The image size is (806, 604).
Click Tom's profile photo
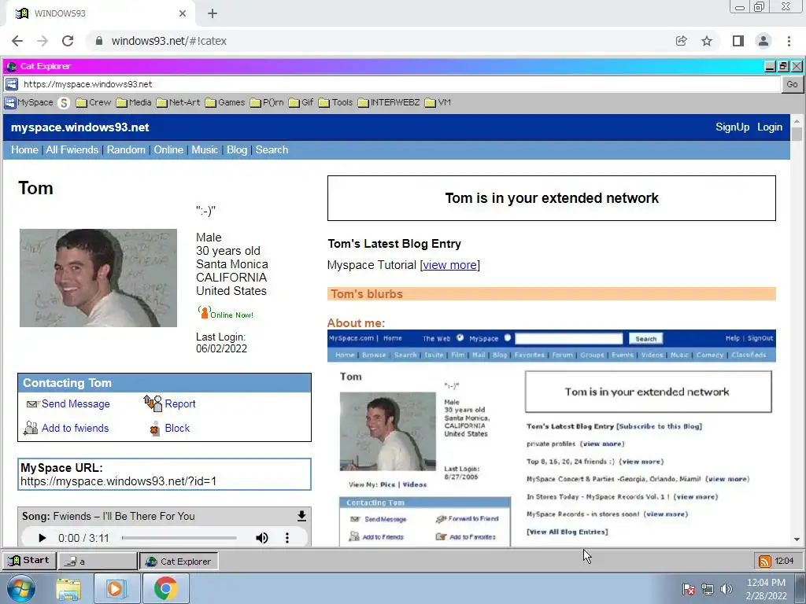coord(98,278)
